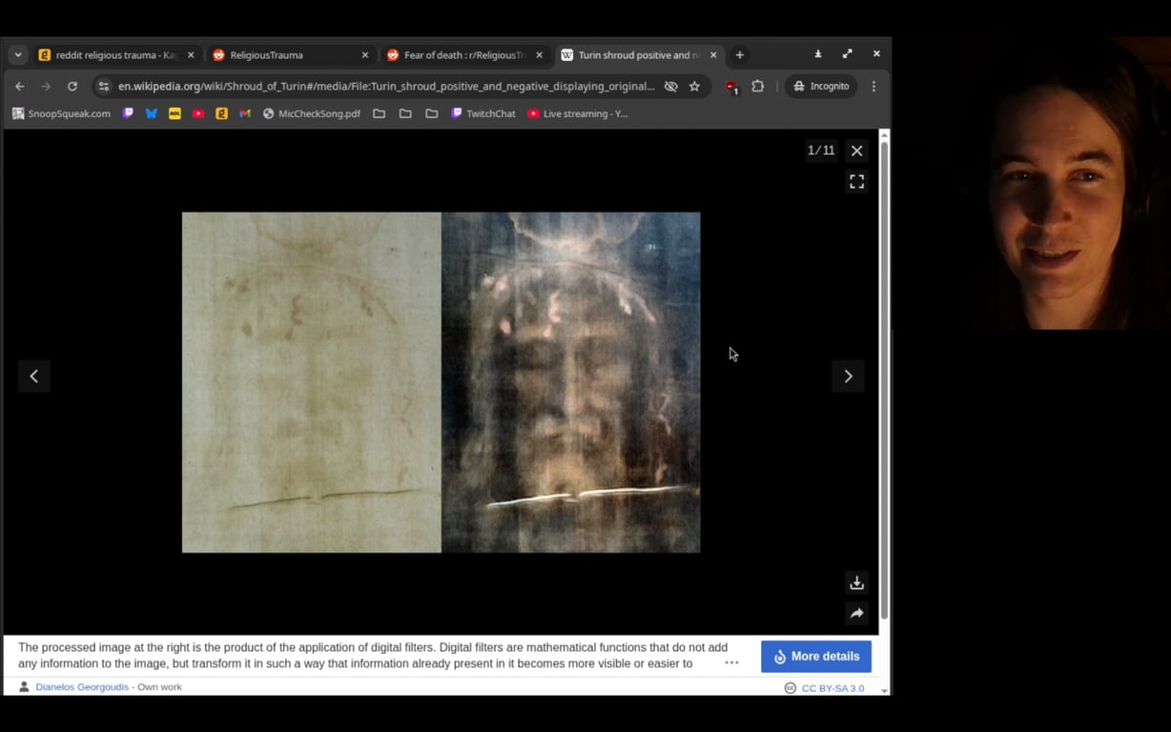1171x732 pixels.
Task: Open the red extension icon with badge
Action: pyautogui.click(x=731, y=87)
